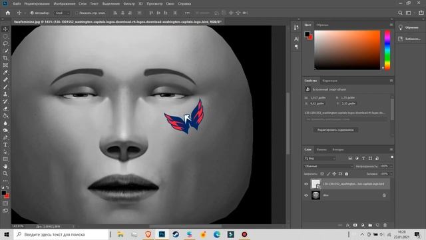Open the Learn panel button

(409, 27)
